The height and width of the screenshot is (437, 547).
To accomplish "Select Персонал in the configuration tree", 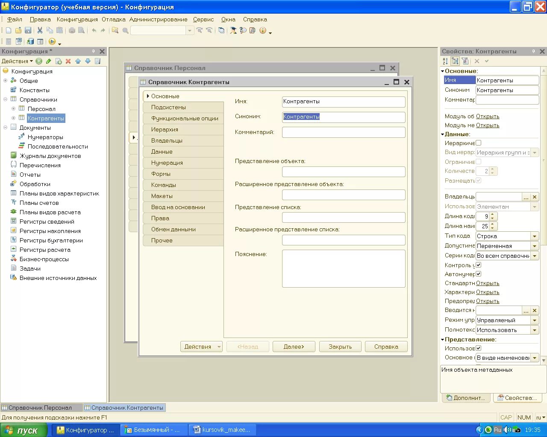I will pos(41,109).
